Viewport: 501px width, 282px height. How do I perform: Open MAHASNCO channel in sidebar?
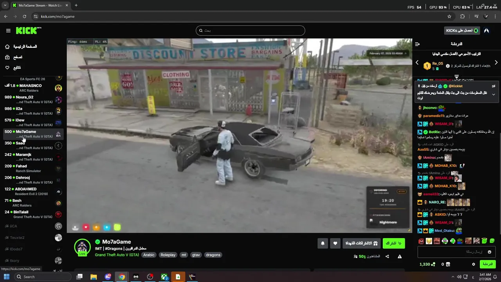[33, 88]
